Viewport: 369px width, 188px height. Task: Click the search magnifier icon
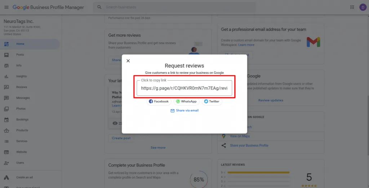[99, 7]
